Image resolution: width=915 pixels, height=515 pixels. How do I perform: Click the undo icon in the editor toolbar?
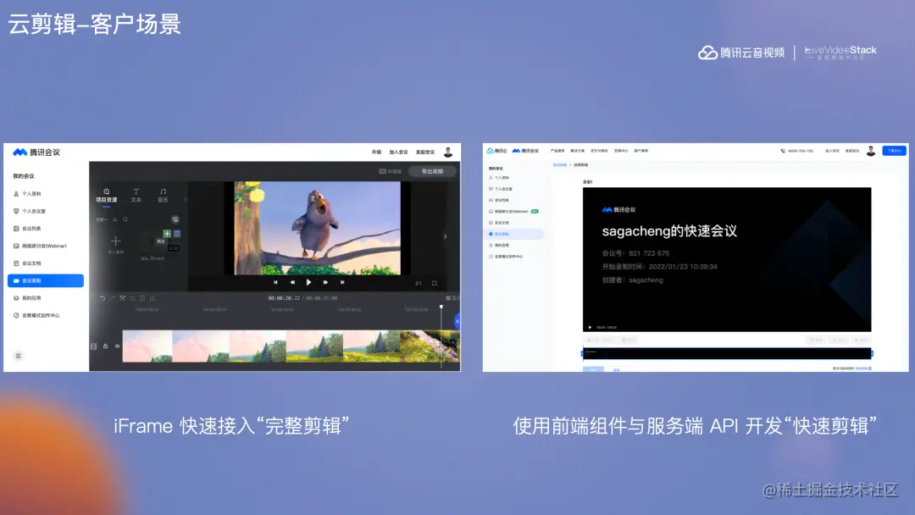coord(101,296)
